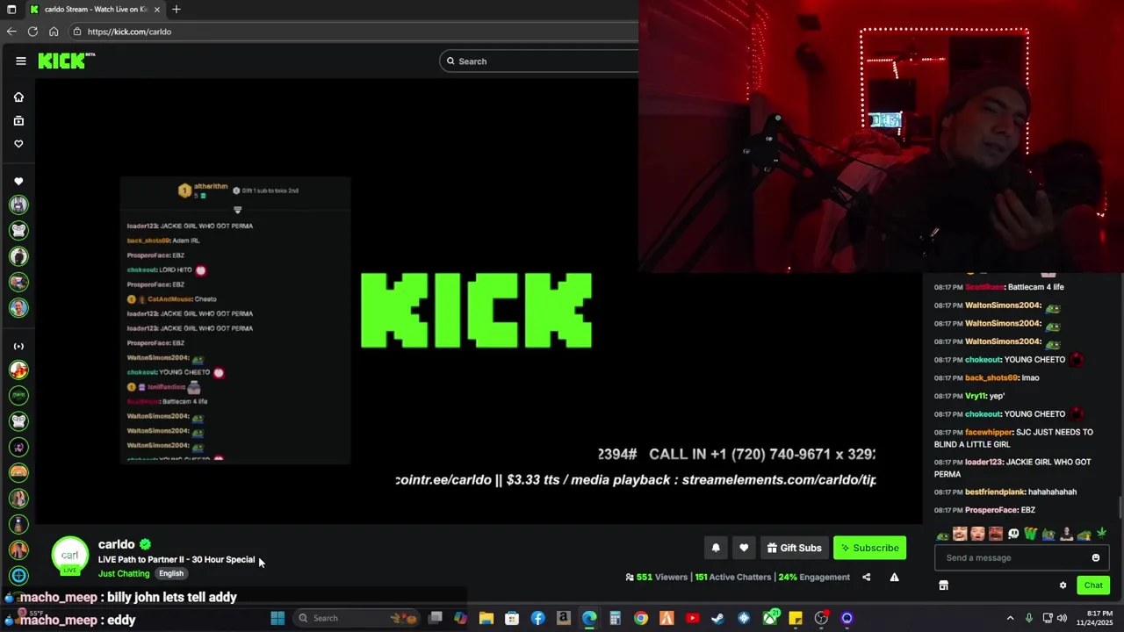This screenshot has height=632, width=1124.
Task: Open chat settings gear
Action: point(1063,585)
